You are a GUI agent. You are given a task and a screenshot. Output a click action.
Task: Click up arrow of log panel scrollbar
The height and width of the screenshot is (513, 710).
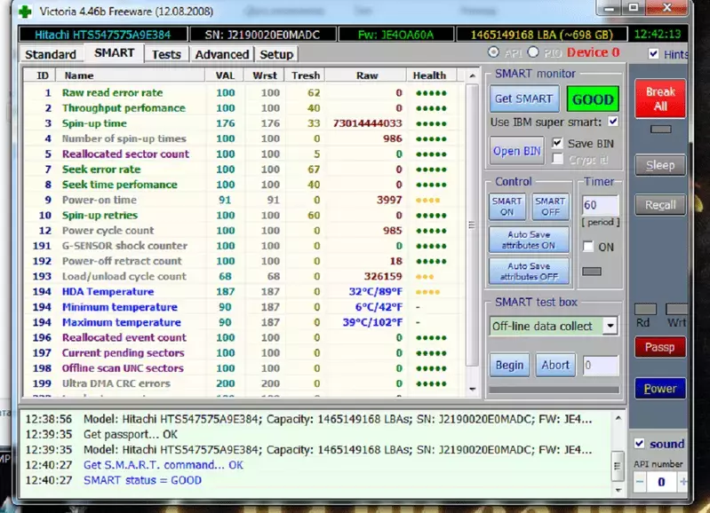tap(618, 418)
